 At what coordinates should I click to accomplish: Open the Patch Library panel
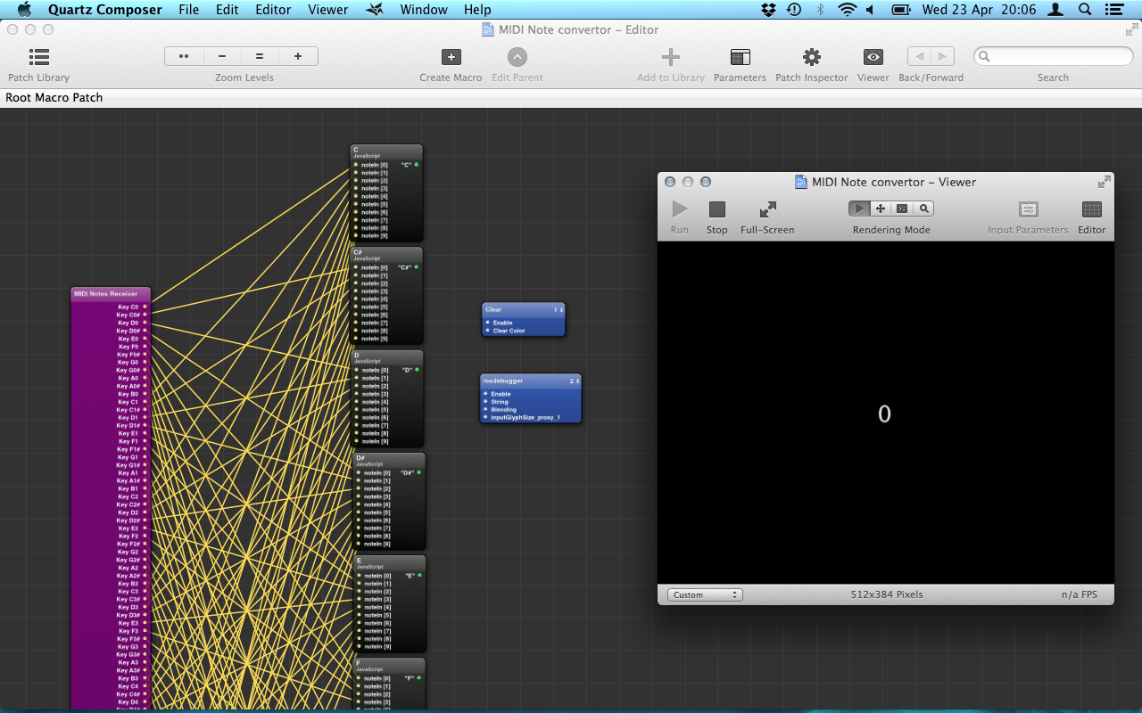pos(38,58)
